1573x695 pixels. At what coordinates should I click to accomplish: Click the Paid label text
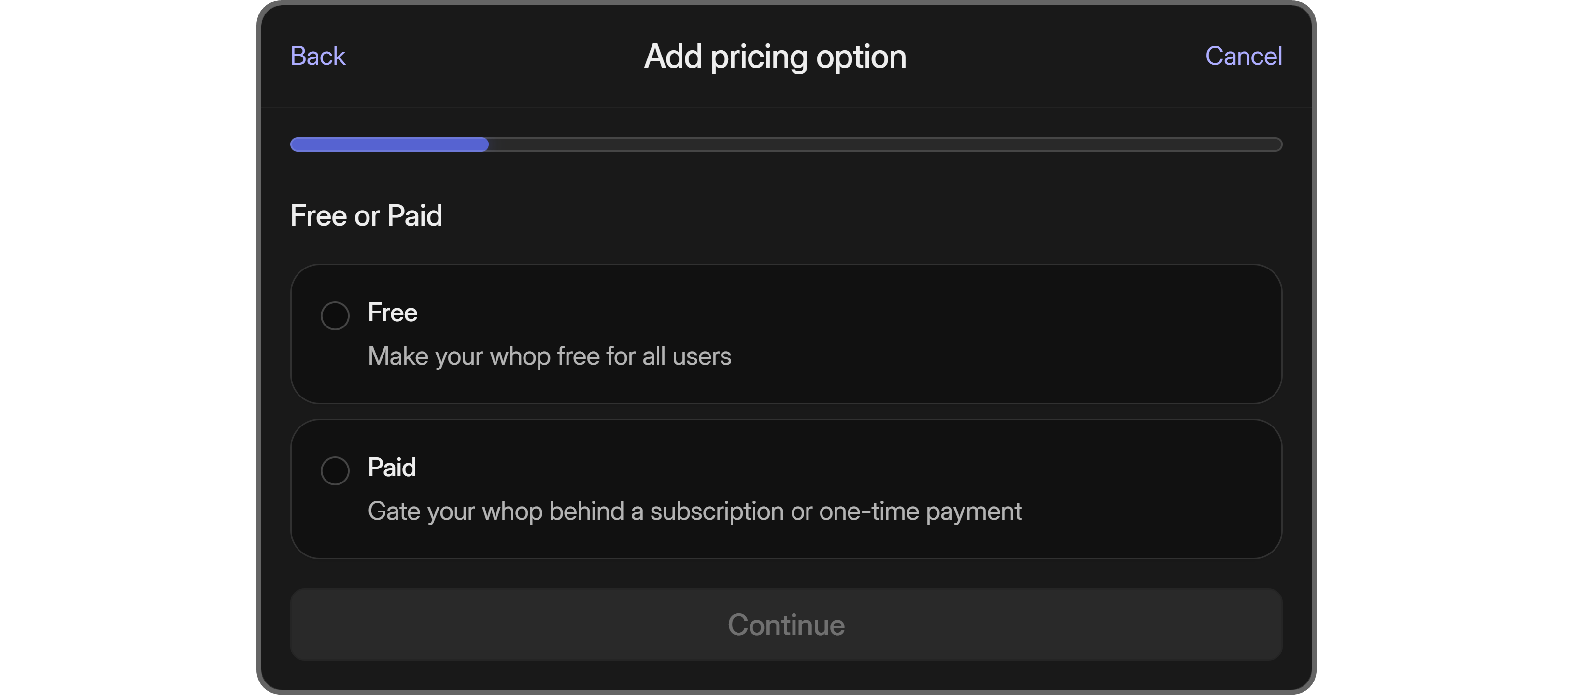tap(391, 467)
